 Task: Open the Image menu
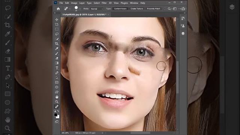74,3
